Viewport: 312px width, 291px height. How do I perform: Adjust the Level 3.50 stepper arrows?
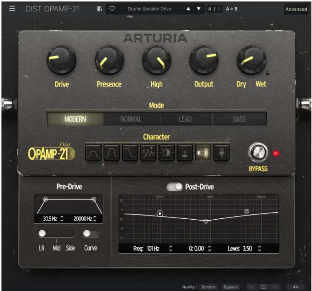point(259,249)
